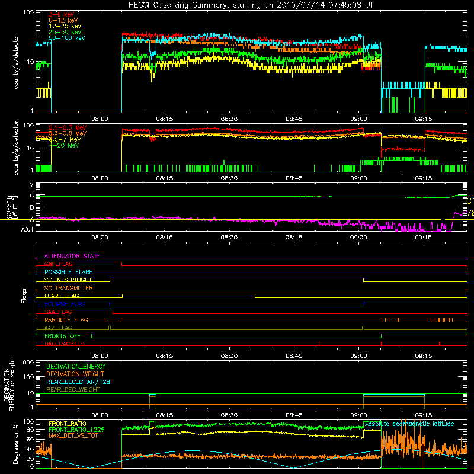Screen dimensions: 474x474
Task: Click the REAR_DEC_WEIGHT legend label
Action: click(73, 390)
